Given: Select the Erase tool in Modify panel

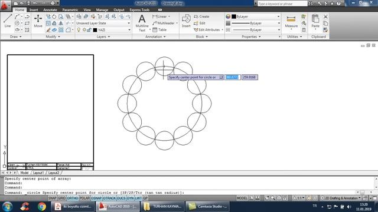Looking at the screenshot, I should (x=48, y=30).
